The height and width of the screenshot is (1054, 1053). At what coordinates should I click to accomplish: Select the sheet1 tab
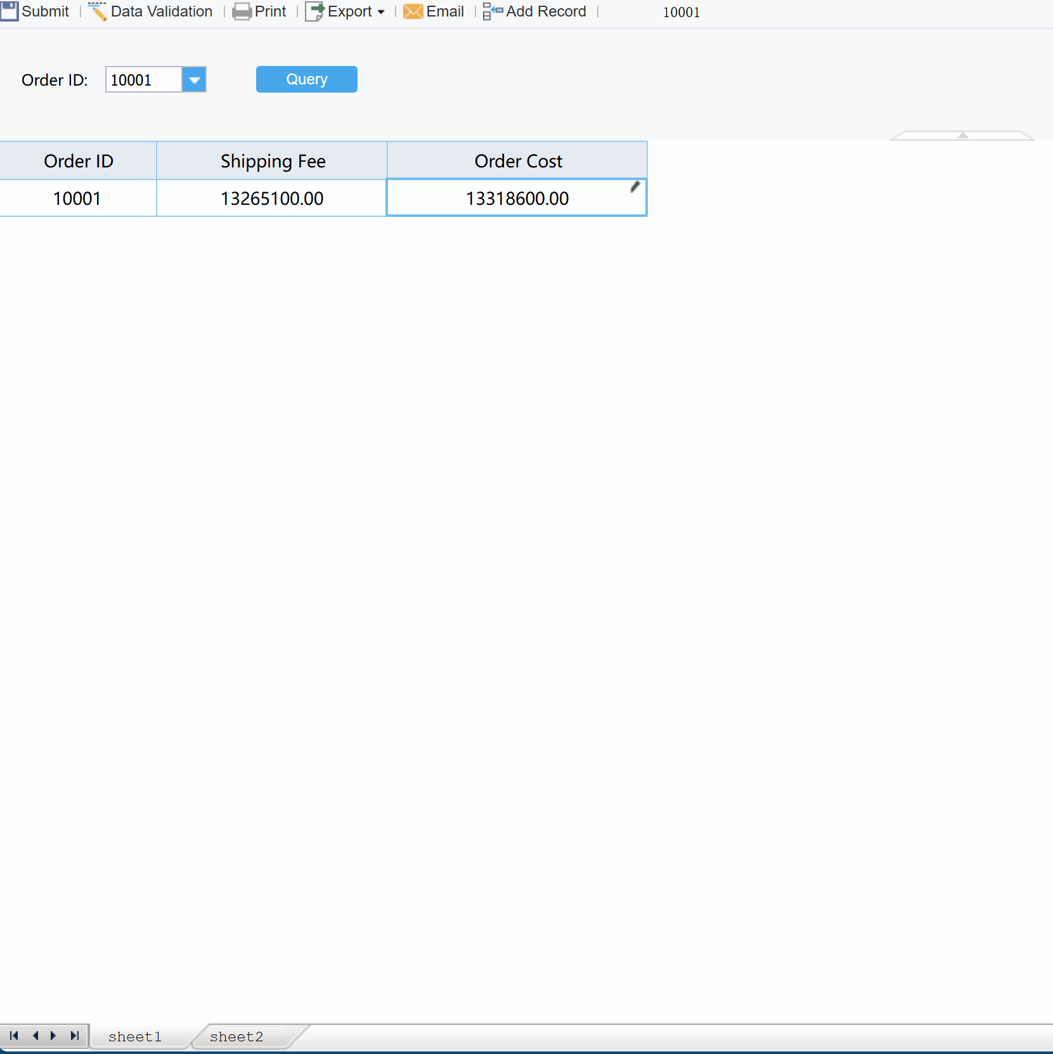(x=134, y=1036)
